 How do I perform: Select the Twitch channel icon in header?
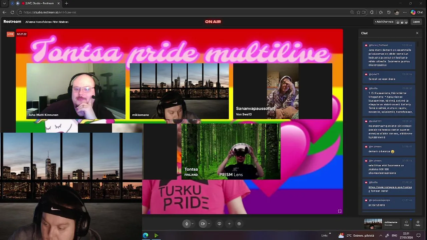[x=406, y=22]
